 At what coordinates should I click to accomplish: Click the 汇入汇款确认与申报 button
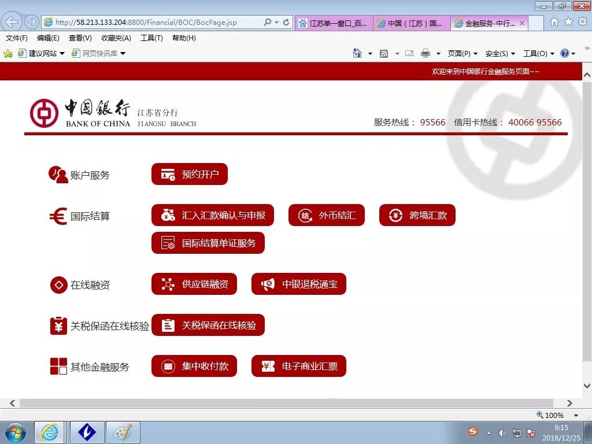211,214
